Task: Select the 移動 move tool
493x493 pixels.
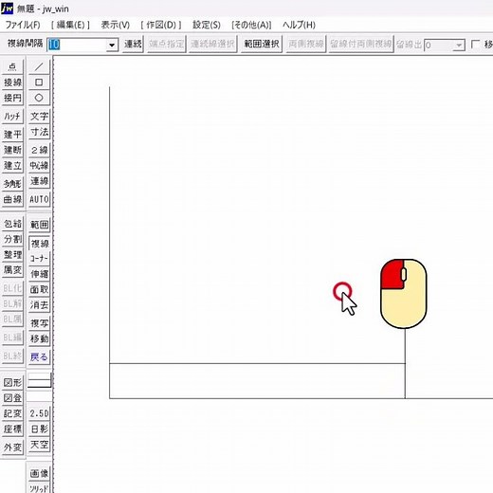Action: (x=39, y=339)
